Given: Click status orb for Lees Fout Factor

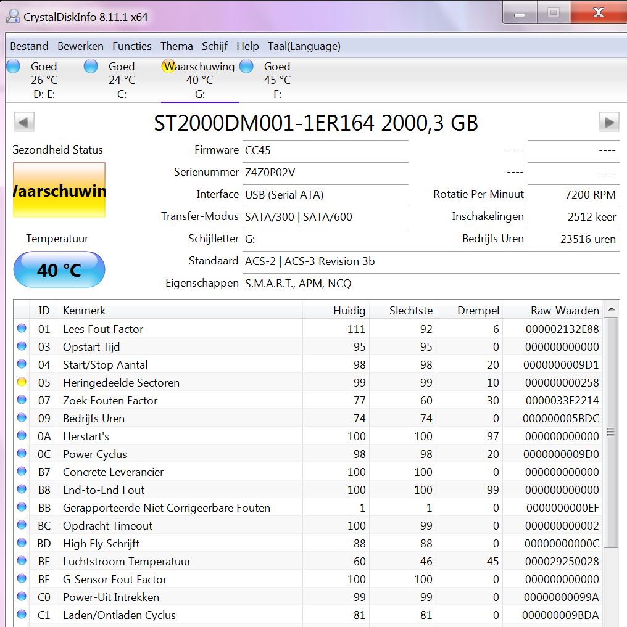Looking at the screenshot, I should [22, 328].
